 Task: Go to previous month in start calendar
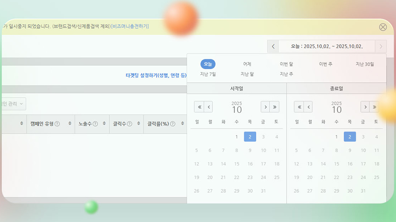coord(209,107)
